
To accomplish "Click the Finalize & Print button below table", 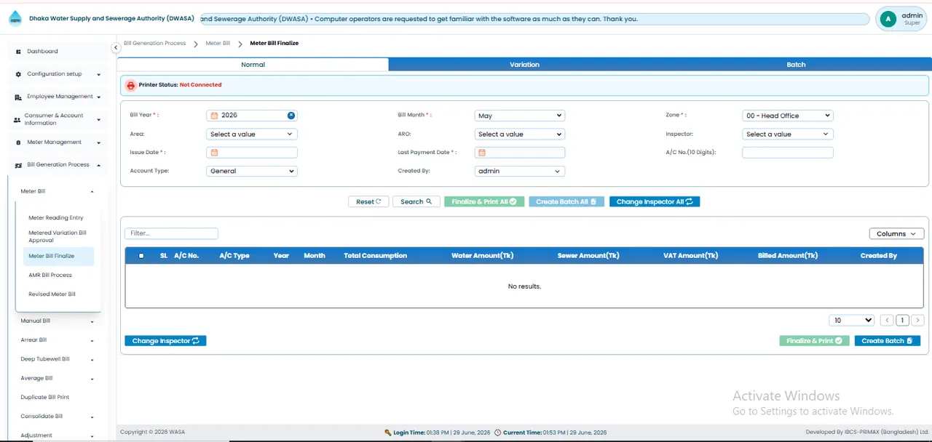I will 814,341.
